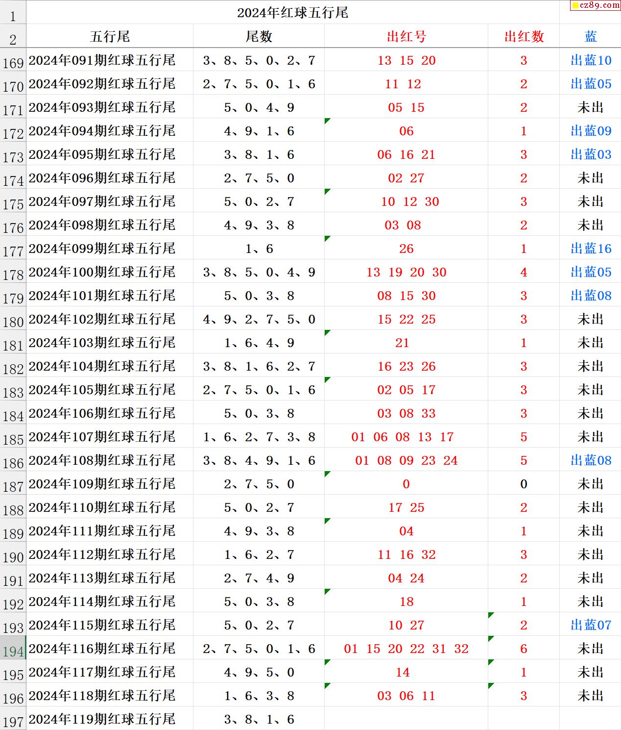Click 出蓝07 blue cell
This screenshot has height=730, width=621.
590,625
